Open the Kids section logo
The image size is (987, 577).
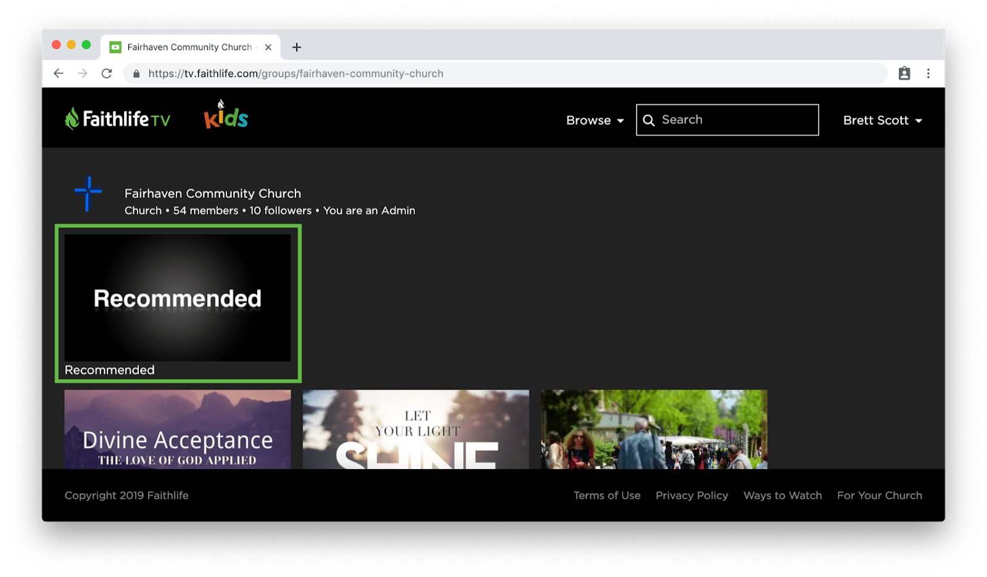click(226, 115)
